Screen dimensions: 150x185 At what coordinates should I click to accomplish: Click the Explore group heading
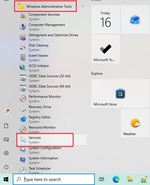click(x=97, y=74)
